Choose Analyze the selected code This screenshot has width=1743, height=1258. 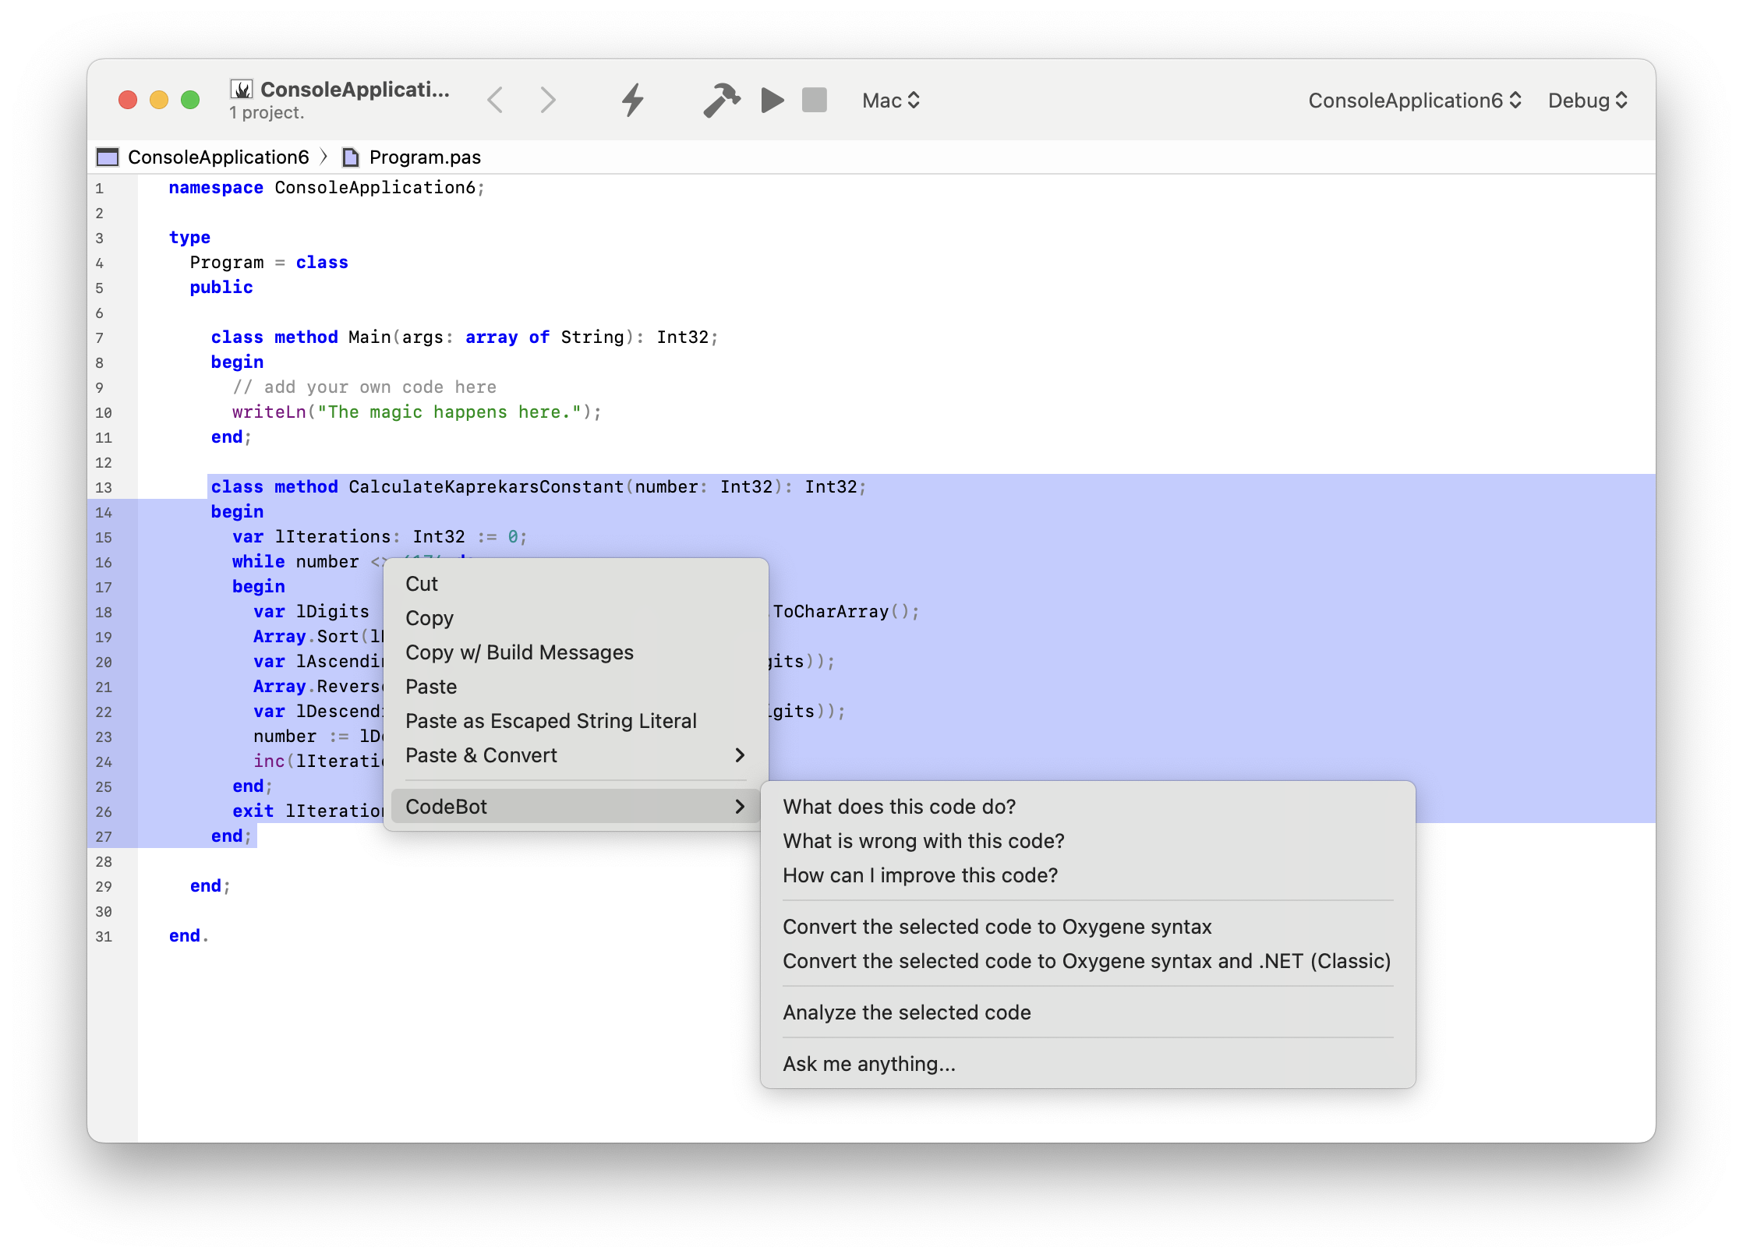point(1087,1012)
